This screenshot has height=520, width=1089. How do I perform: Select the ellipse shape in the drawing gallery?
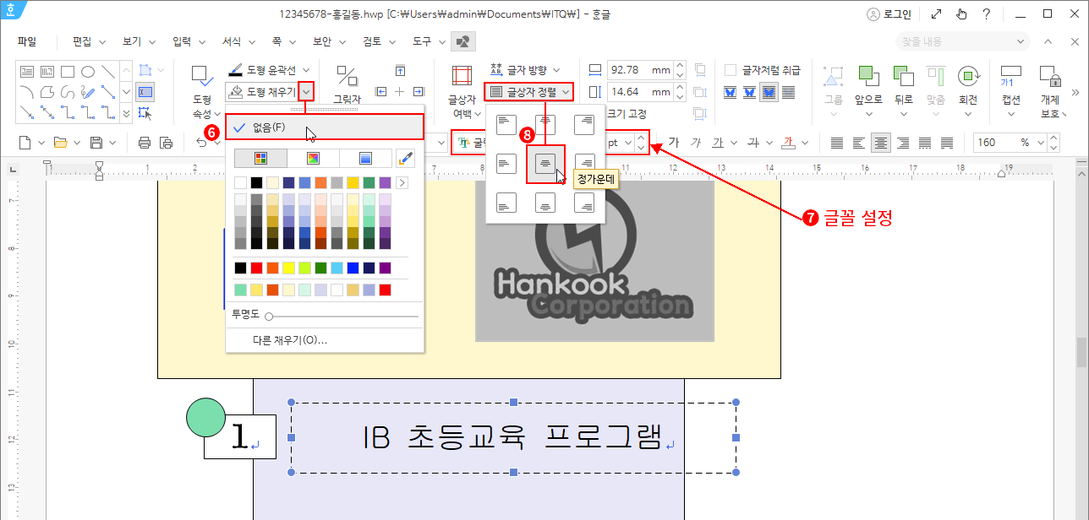pos(87,72)
